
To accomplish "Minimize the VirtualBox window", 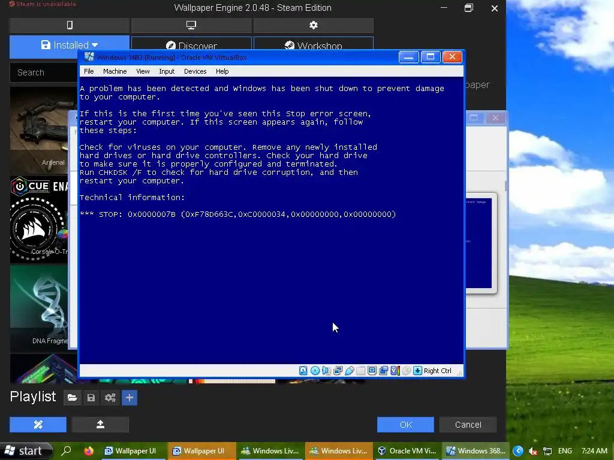I will (x=409, y=57).
